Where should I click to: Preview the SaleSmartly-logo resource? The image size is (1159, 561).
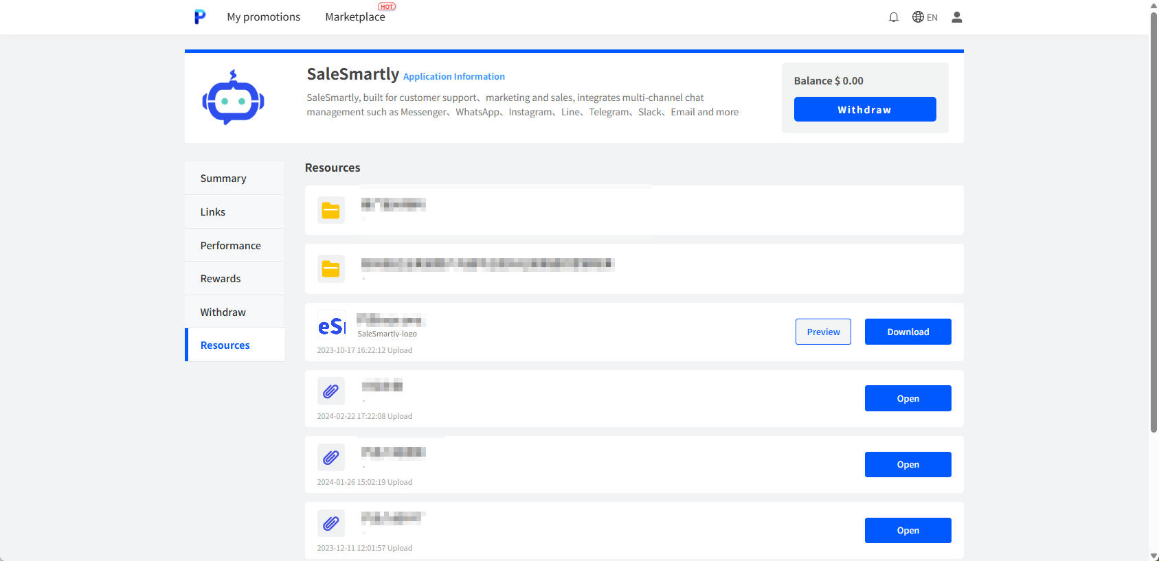click(823, 332)
